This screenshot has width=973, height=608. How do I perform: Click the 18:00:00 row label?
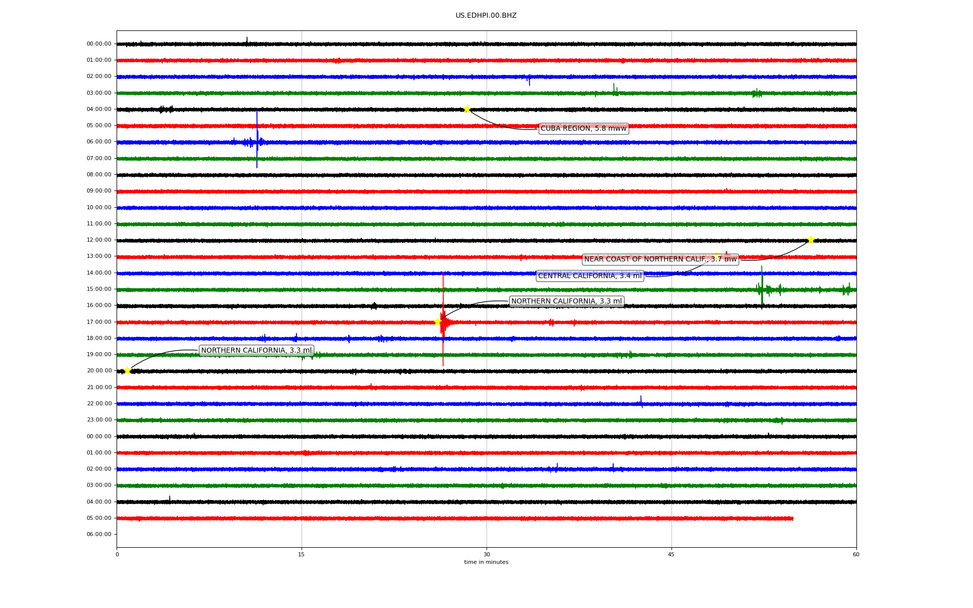click(99, 338)
